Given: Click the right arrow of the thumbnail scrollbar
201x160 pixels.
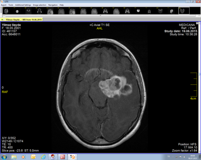Looking at the screenshot, I should [x=199, y=16].
